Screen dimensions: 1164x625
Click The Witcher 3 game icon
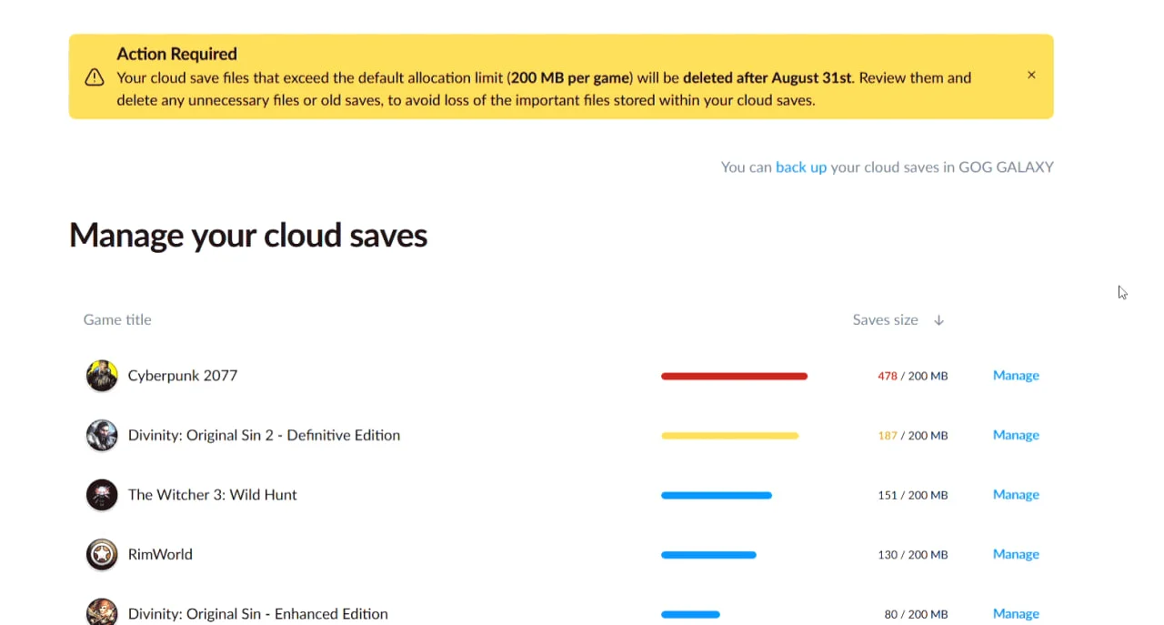[102, 495]
